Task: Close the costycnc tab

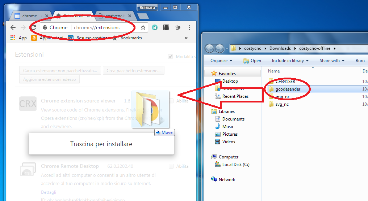Action: pyautogui.click(x=130, y=16)
